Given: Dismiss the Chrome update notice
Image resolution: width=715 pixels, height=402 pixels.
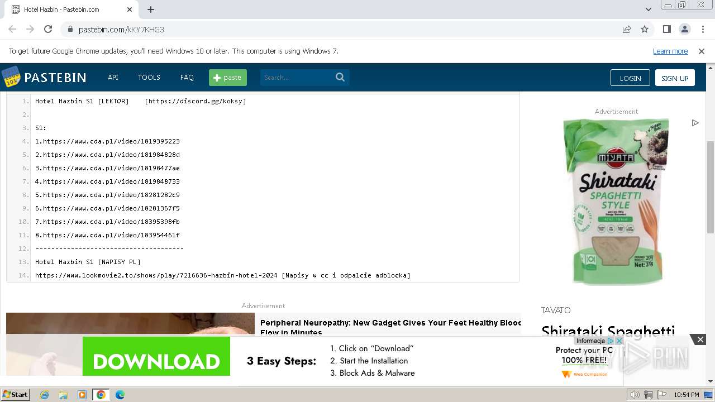Looking at the screenshot, I should coord(702,51).
